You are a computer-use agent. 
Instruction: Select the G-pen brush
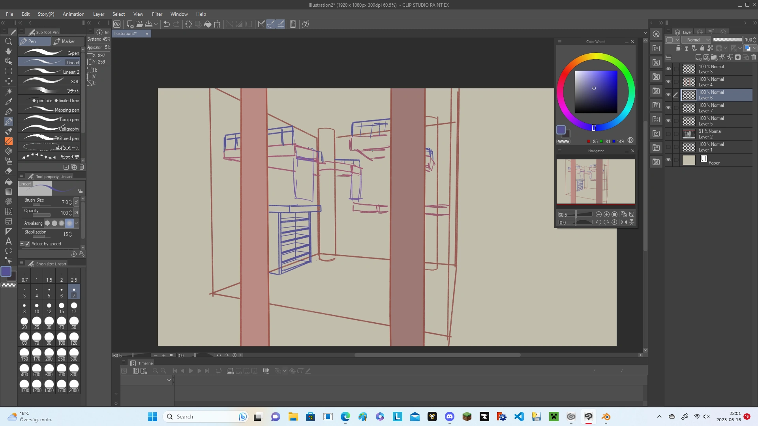(49, 53)
